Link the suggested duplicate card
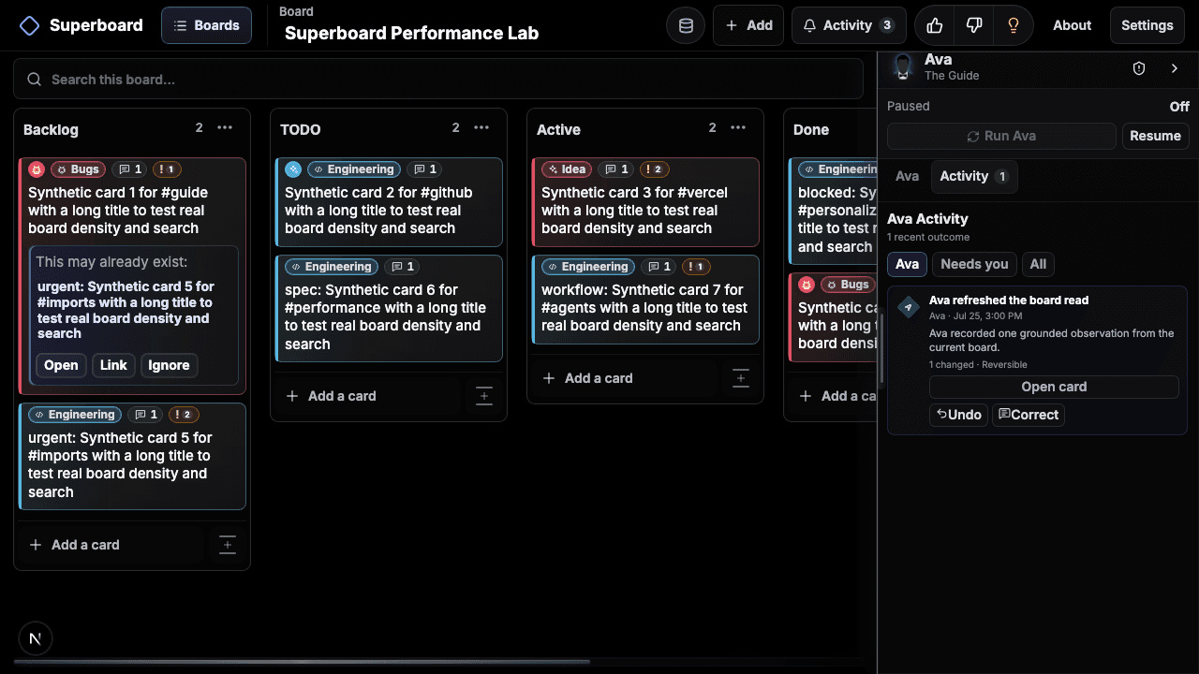 point(113,365)
